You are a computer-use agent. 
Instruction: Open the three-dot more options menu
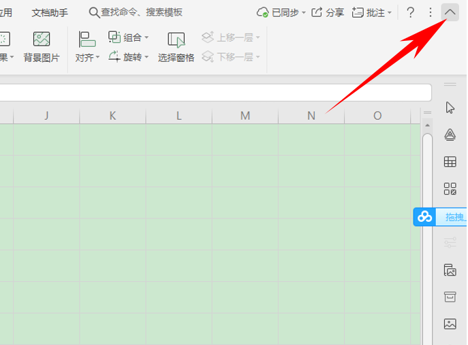point(430,12)
